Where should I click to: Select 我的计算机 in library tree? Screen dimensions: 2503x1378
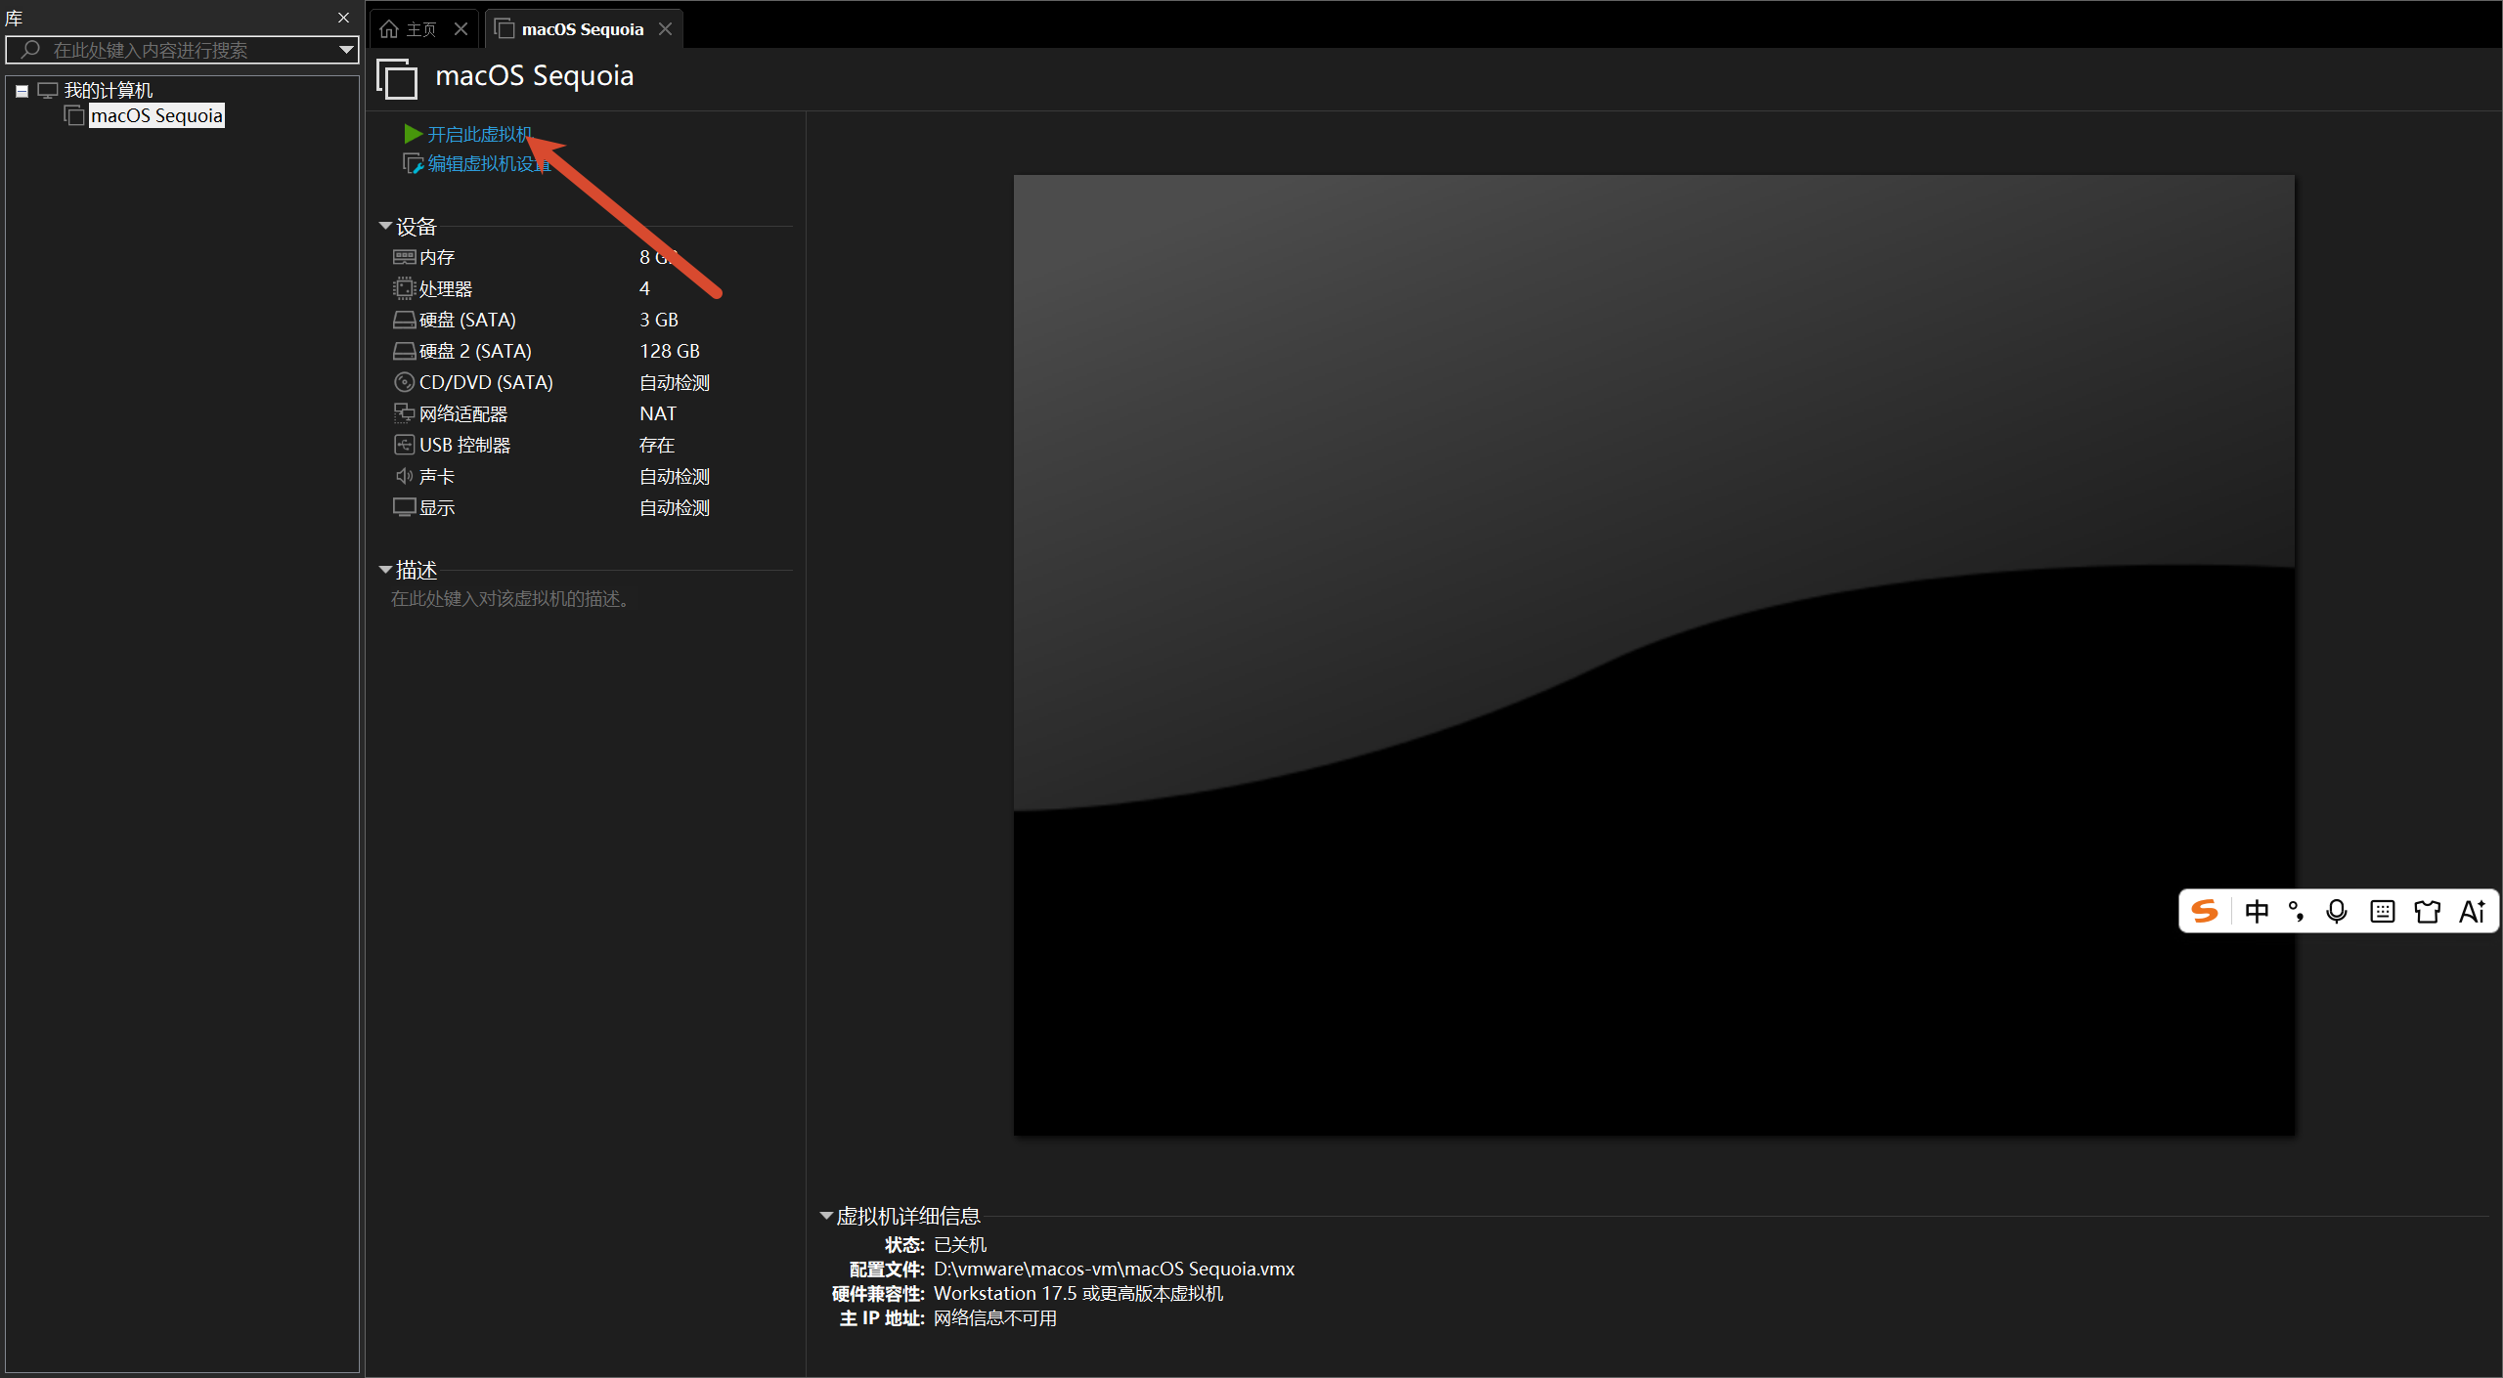tap(109, 90)
